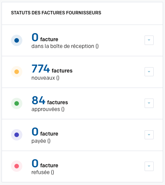Screen dimensions: 165x185
Task: Click the orange nouveaux status dot
Action: pos(17,72)
